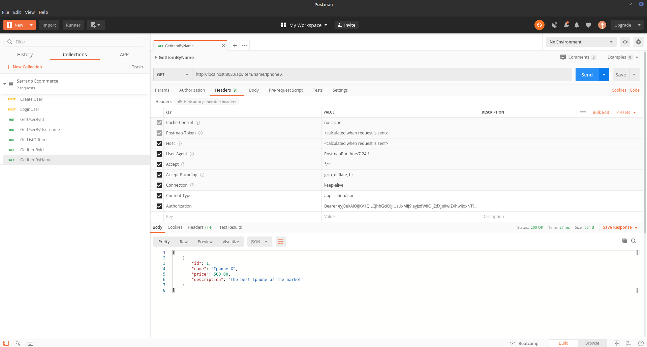Open the New button dropdown arrow

point(31,25)
